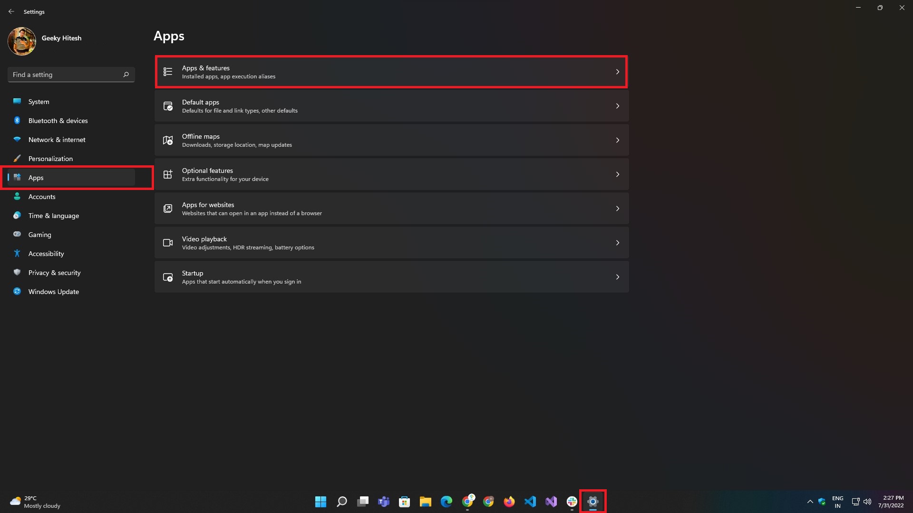
Task: Click the Video playback camera icon
Action: click(x=168, y=243)
